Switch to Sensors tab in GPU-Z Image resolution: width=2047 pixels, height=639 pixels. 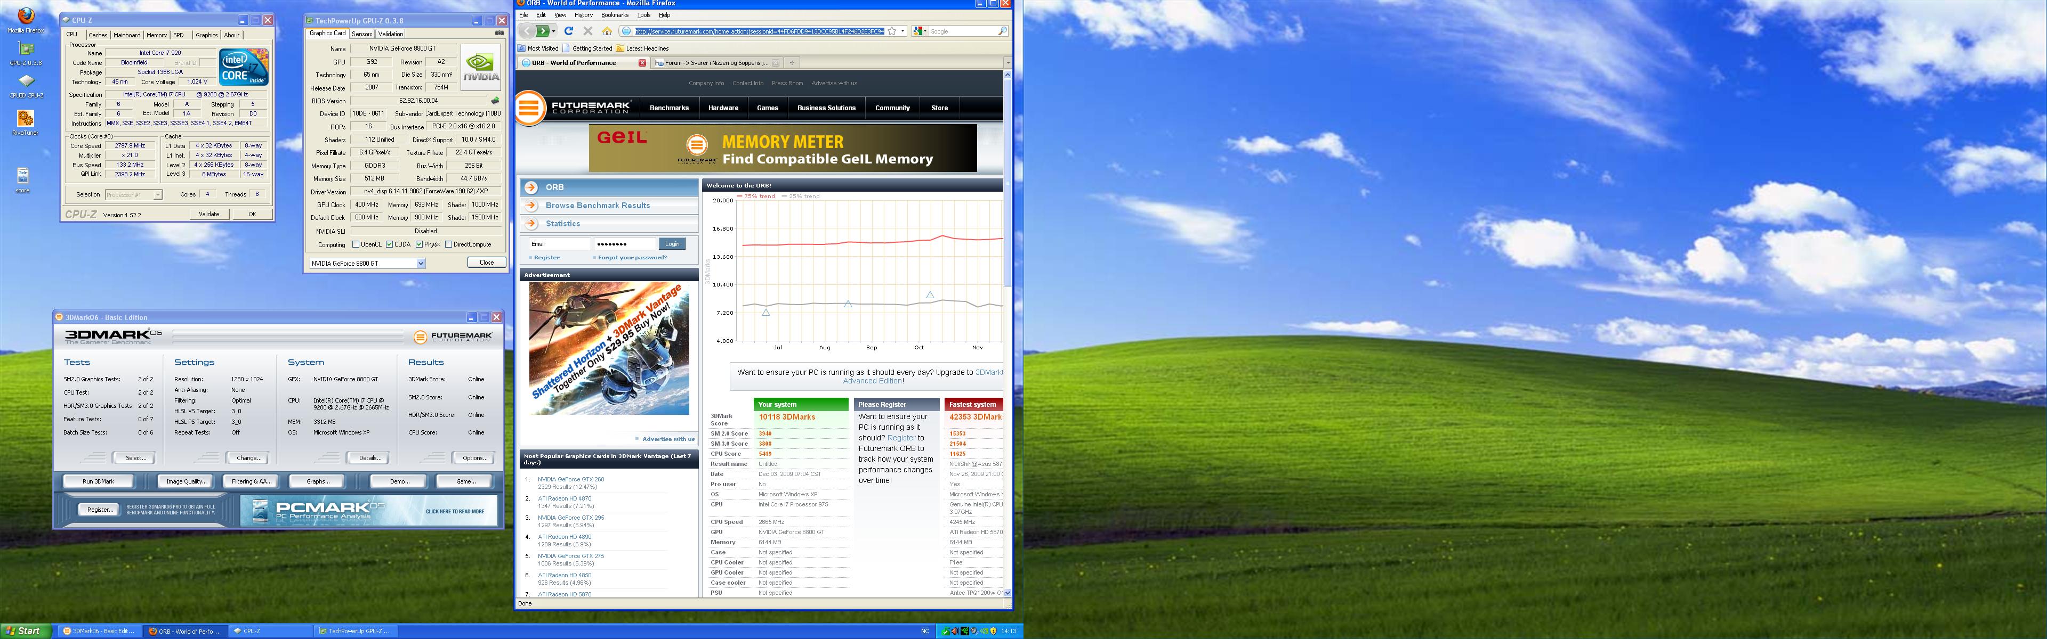pos(361,34)
